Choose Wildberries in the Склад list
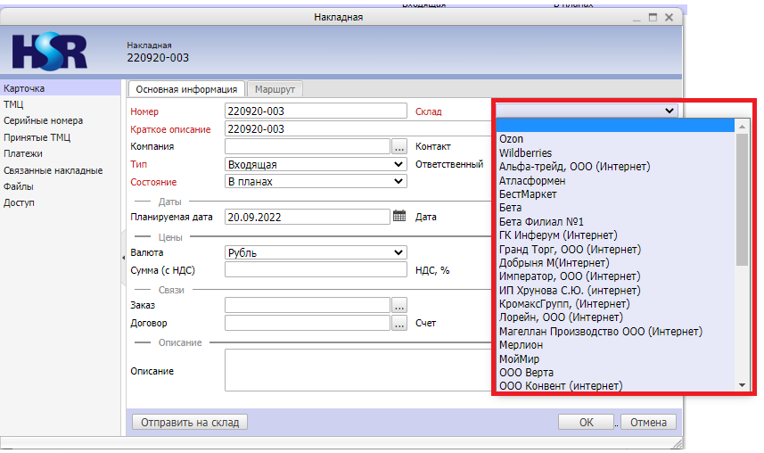The image size is (764, 453). point(615,152)
